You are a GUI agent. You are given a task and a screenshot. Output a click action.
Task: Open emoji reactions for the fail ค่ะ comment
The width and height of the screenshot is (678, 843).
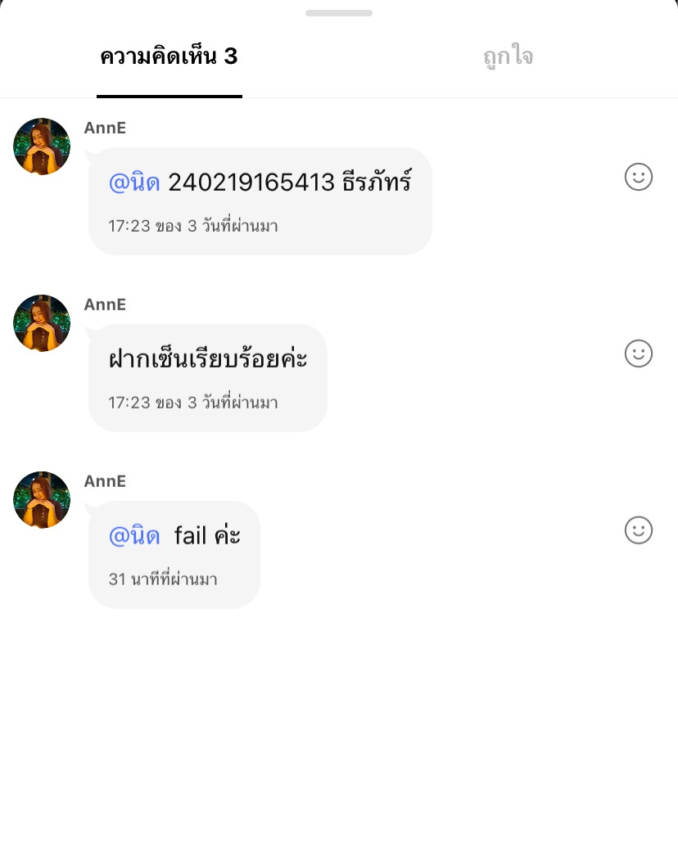pyautogui.click(x=638, y=530)
